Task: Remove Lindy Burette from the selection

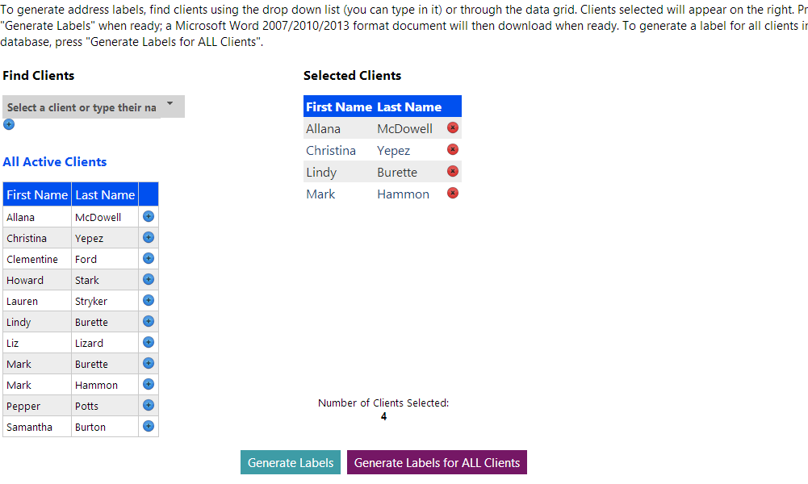Action: pyautogui.click(x=453, y=171)
